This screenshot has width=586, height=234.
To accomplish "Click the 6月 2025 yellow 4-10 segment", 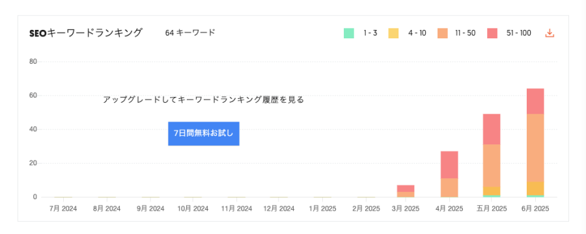I will [x=535, y=188].
